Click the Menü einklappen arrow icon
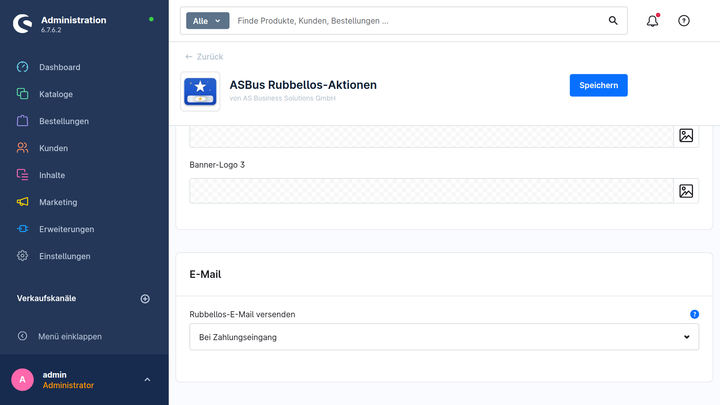720x405 pixels. pos(22,336)
